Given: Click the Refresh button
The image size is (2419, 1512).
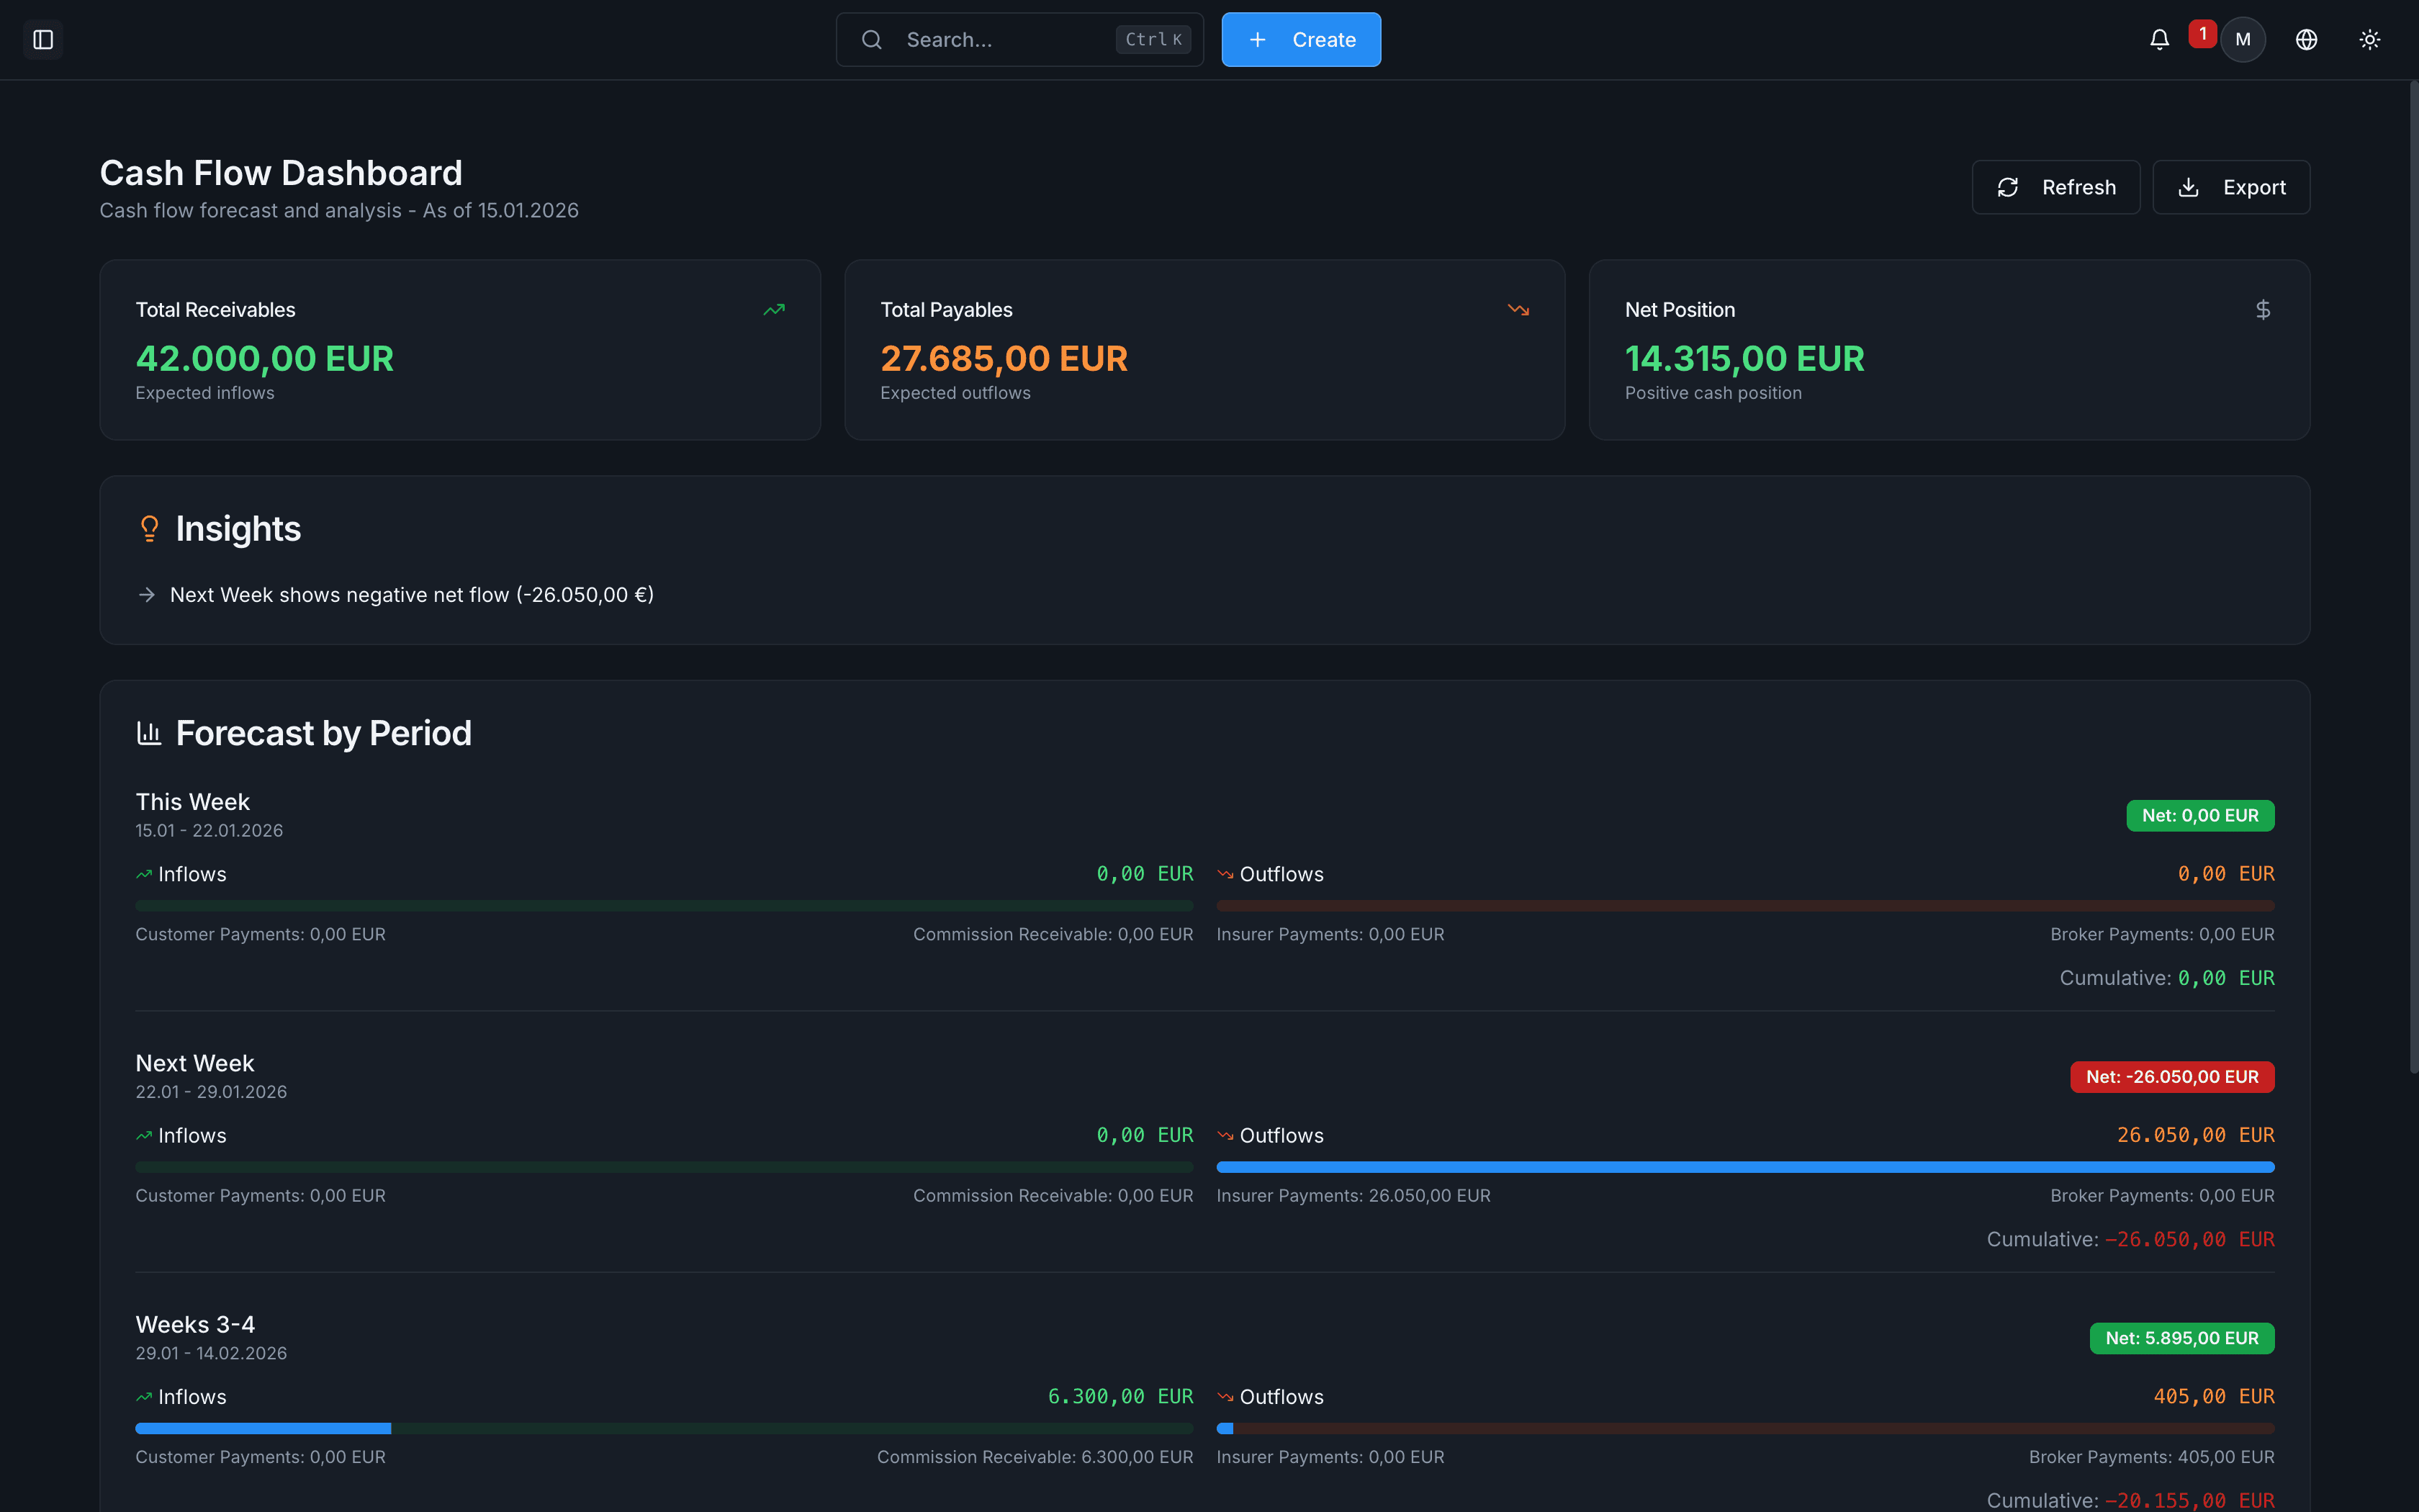Looking at the screenshot, I should pos(2055,187).
